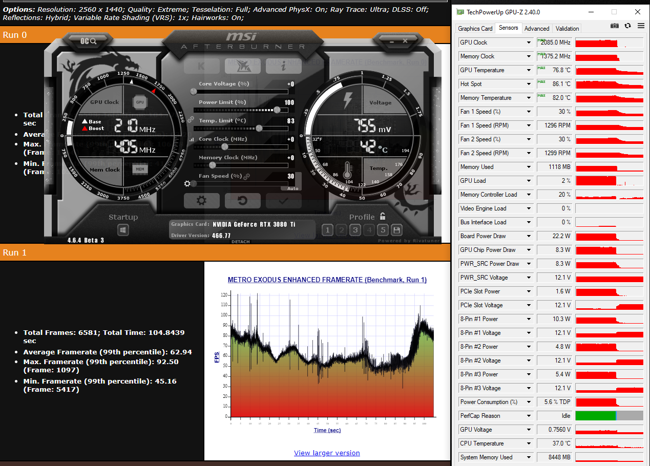Screen dimensions: 650x466
Task: Click the Time (sec) axis link
Action: (x=327, y=430)
